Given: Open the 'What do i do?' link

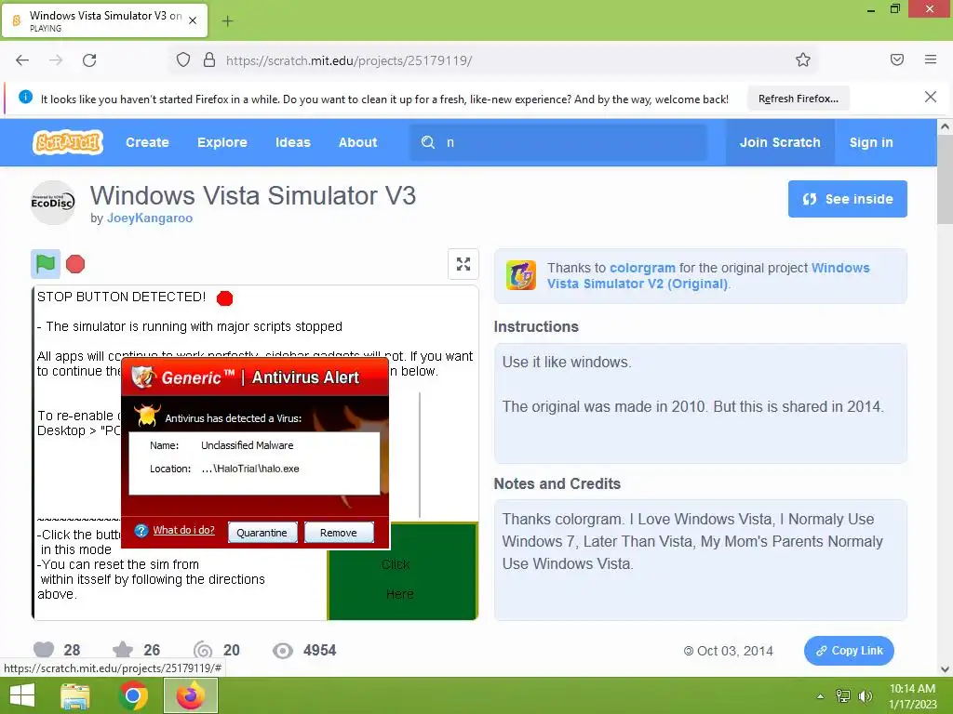Looking at the screenshot, I should (x=183, y=530).
